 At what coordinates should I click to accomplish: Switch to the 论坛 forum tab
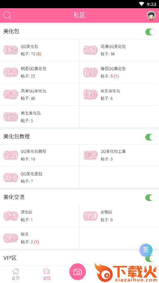47,274
